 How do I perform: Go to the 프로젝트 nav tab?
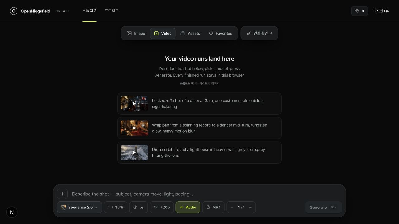click(112, 11)
